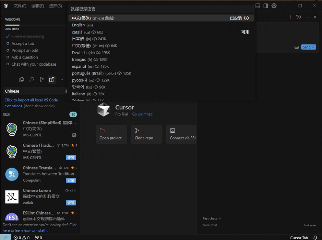The width and height of the screenshot is (322, 240).
Task: Attach an image next to Send
Action: click(297, 47)
